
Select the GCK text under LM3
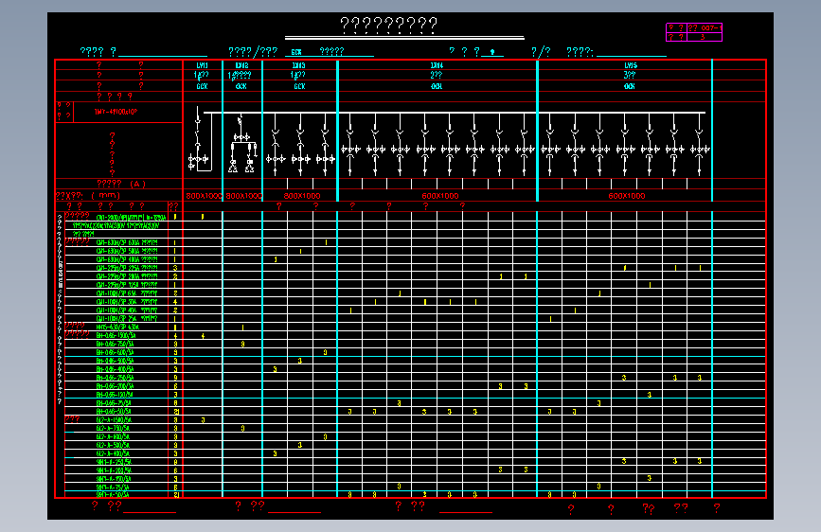(299, 86)
